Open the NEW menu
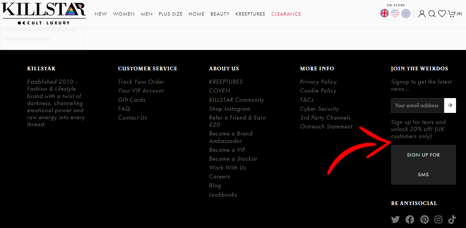This screenshot has width=466, height=228. pos(101,14)
